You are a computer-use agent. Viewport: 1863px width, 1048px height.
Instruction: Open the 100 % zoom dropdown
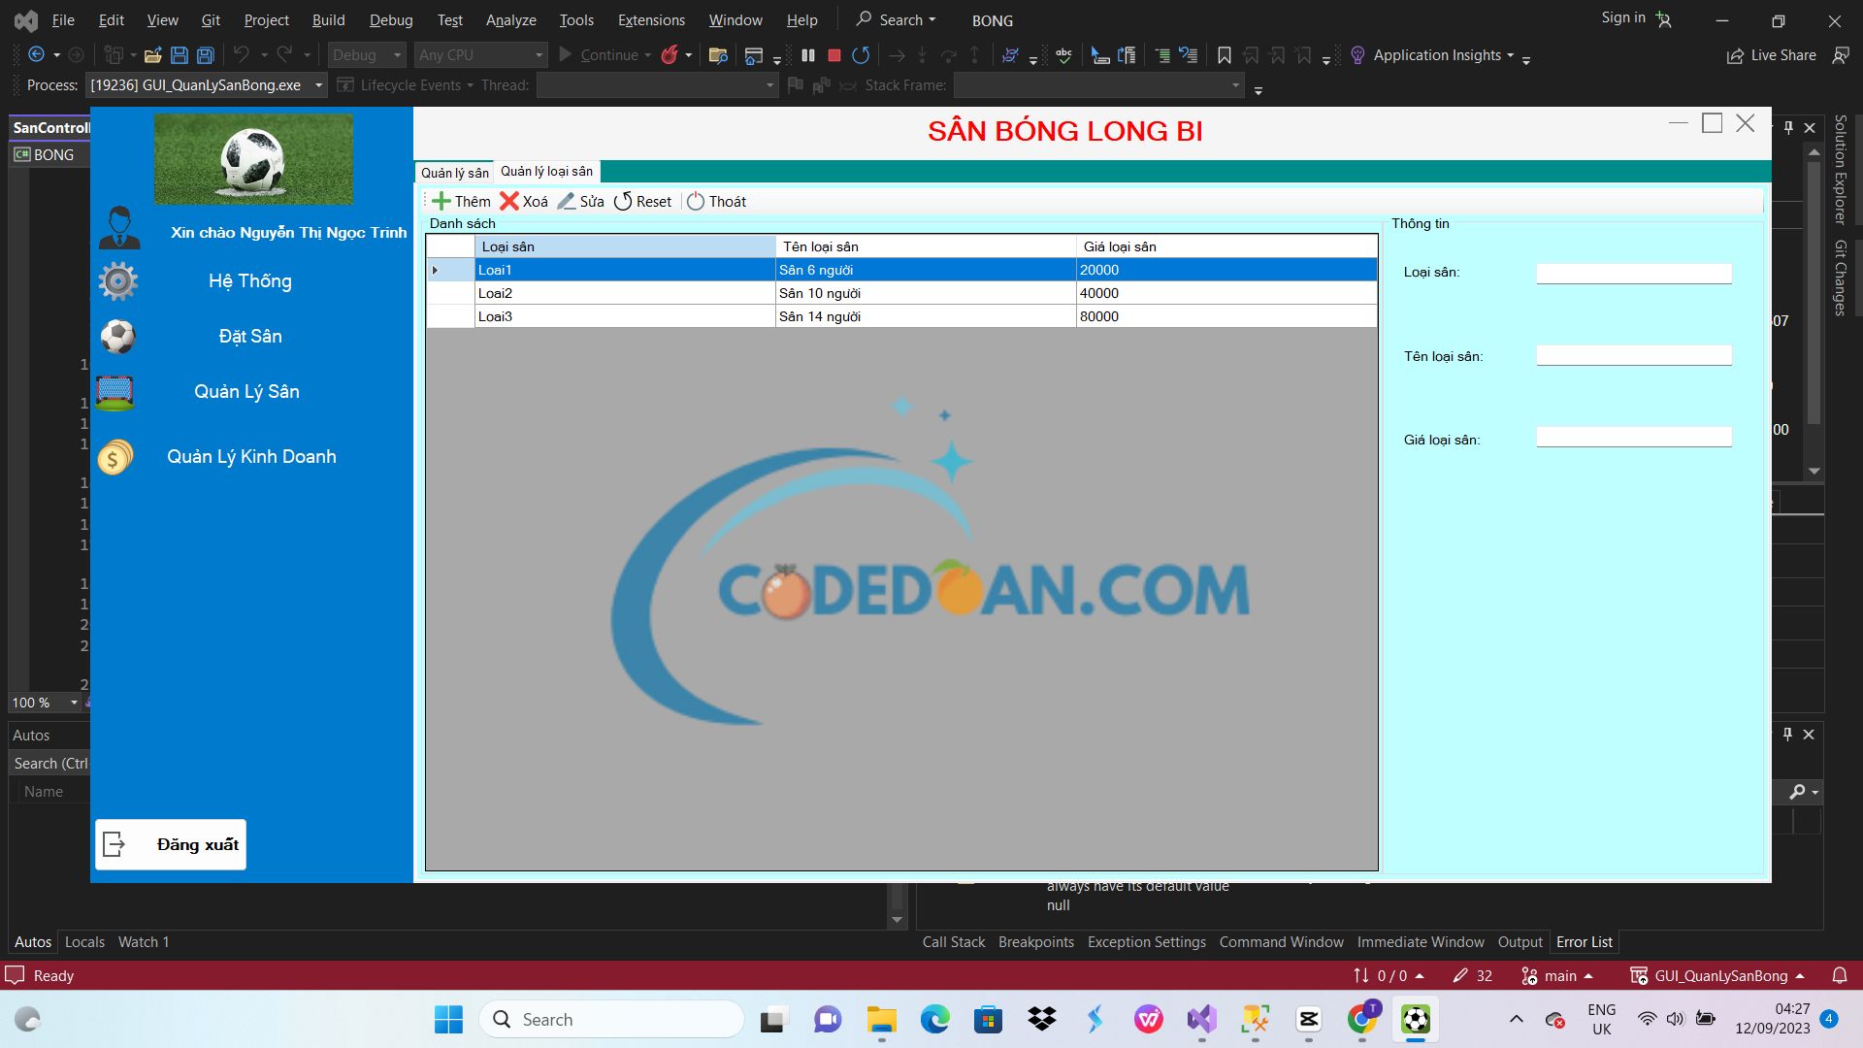(45, 703)
